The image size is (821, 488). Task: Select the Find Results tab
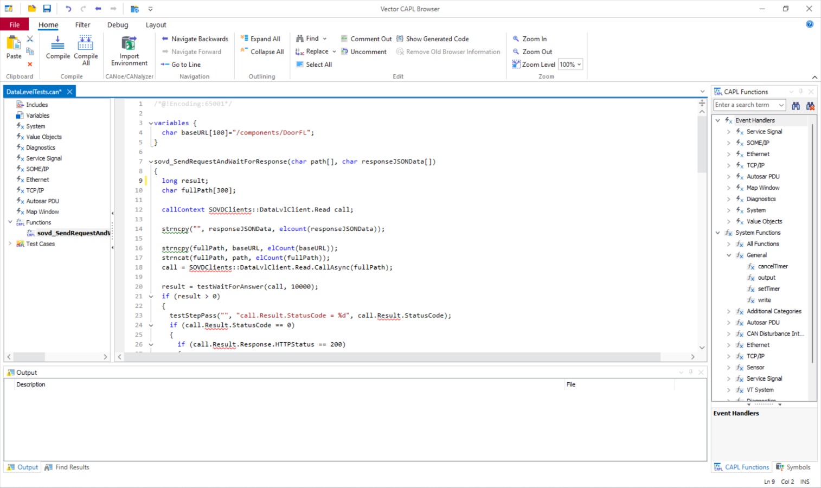(x=67, y=467)
